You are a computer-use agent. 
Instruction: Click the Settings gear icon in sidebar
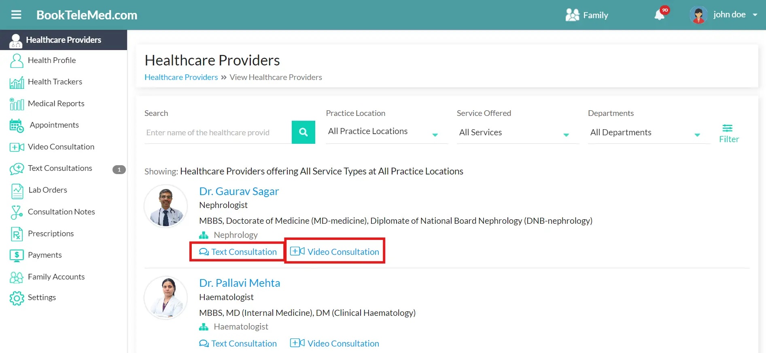pyautogui.click(x=17, y=298)
